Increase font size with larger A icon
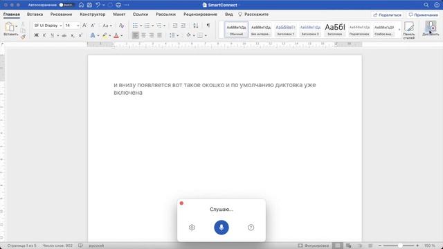This screenshot has width=443, height=249. 84,26
